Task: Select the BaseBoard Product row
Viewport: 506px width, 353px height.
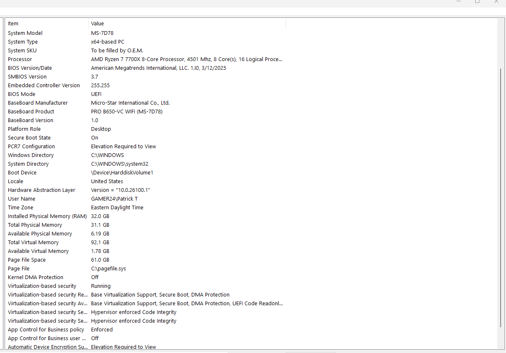Action: [x=146, y=112]
